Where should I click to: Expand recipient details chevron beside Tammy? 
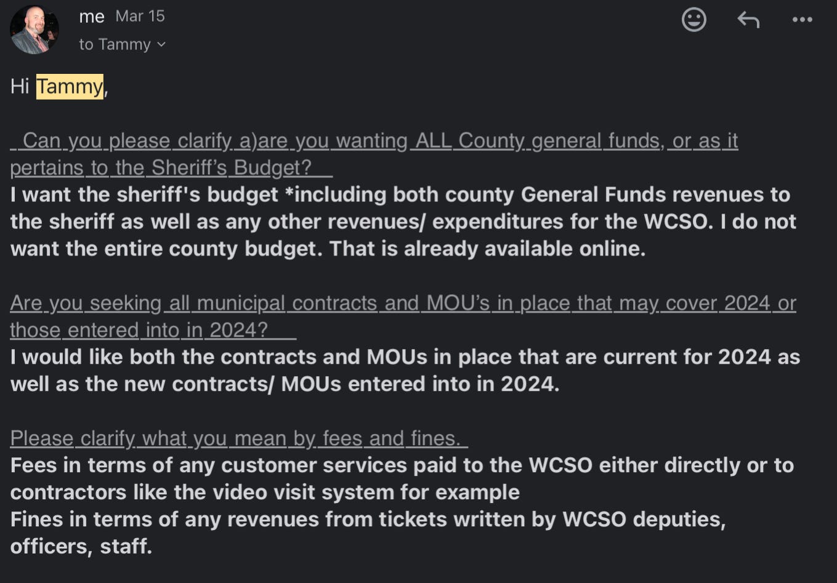coord(161,45)
